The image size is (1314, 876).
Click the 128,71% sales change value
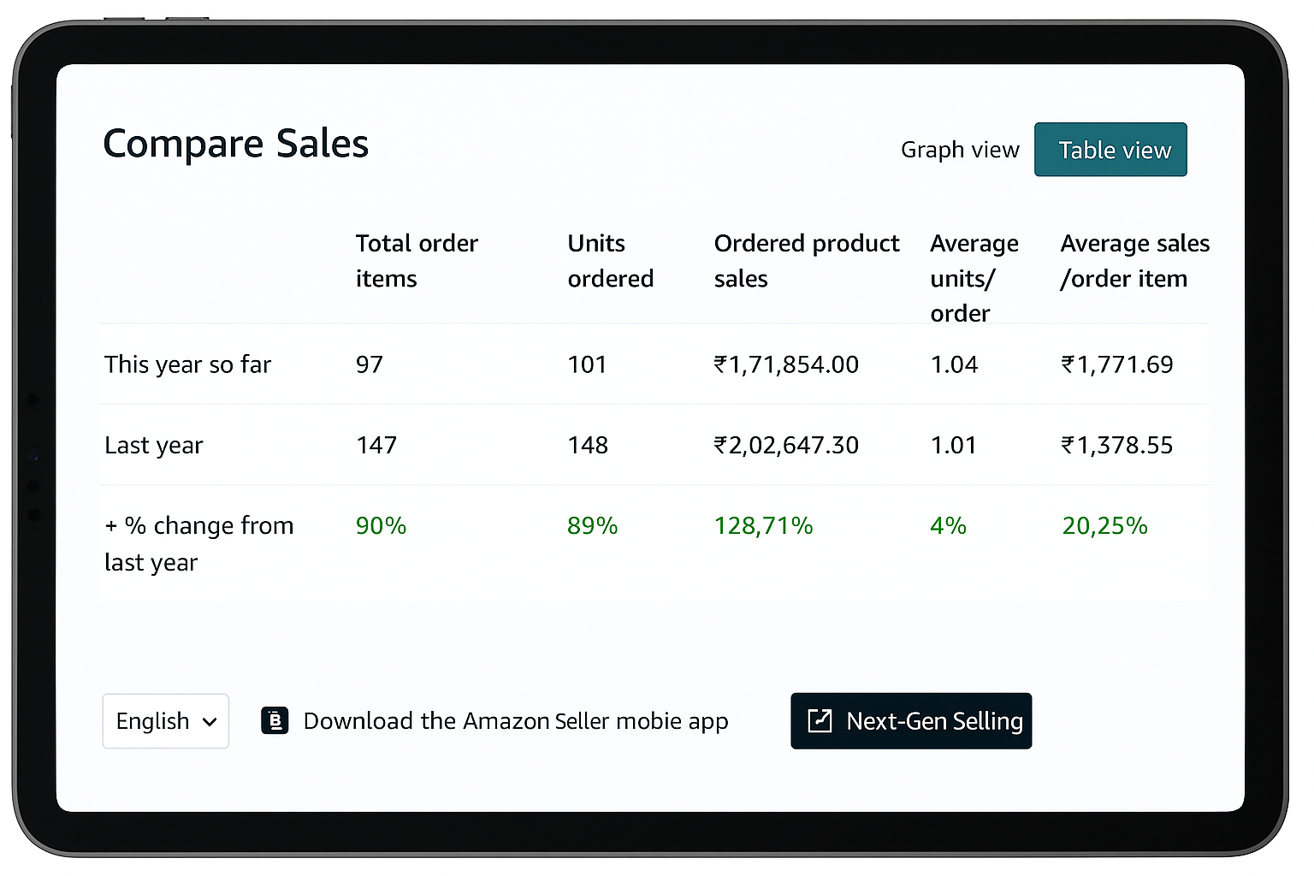coord(763,525)
